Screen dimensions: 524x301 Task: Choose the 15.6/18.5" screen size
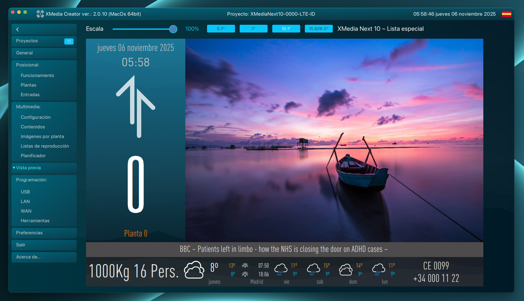tap(318, 29)
